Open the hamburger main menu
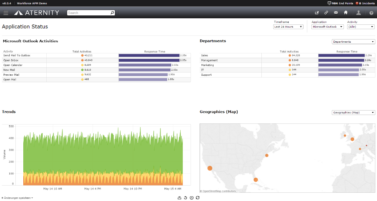377x201 pixels. (6, 13)
